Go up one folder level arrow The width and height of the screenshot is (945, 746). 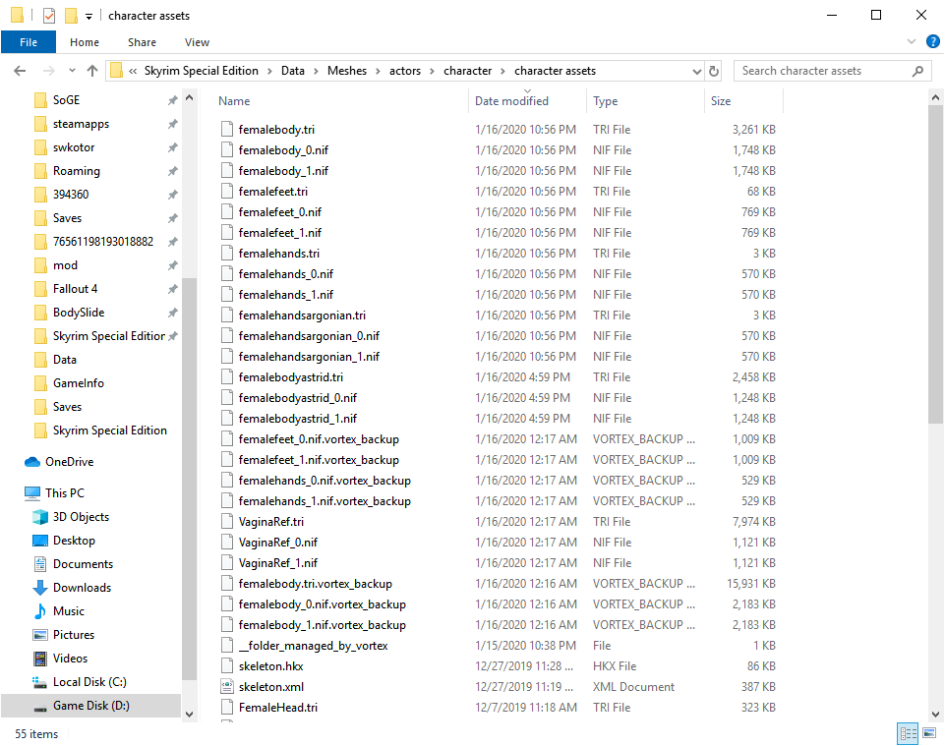[x=92, y=71]
